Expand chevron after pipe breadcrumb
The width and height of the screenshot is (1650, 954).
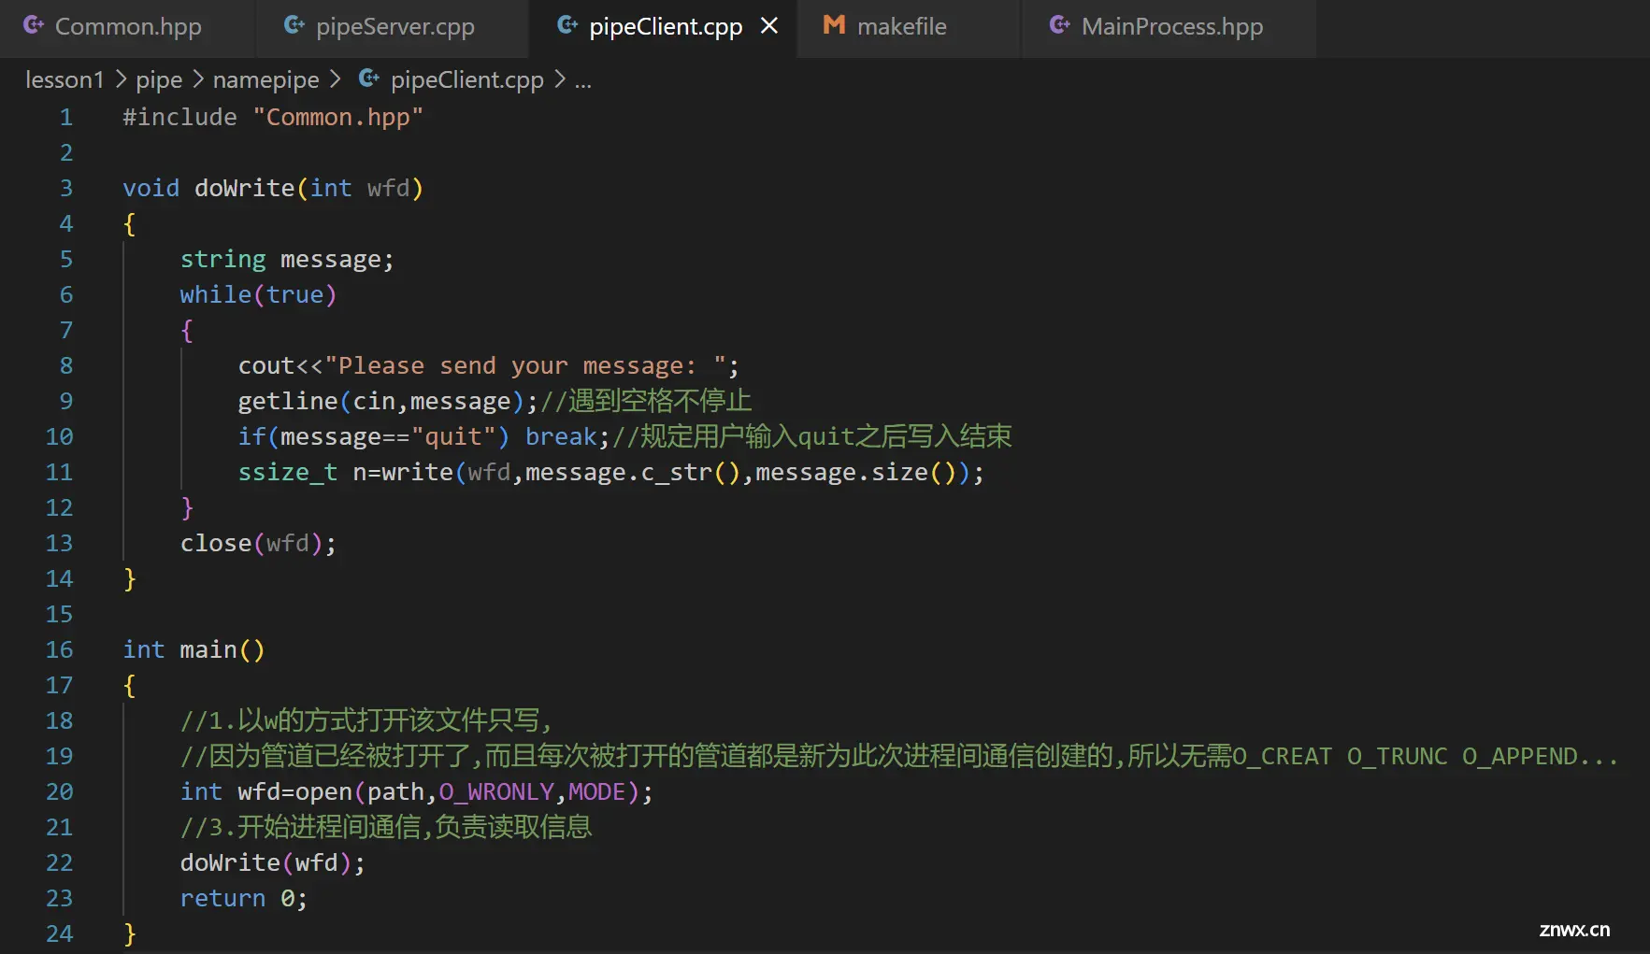(198, 80)
